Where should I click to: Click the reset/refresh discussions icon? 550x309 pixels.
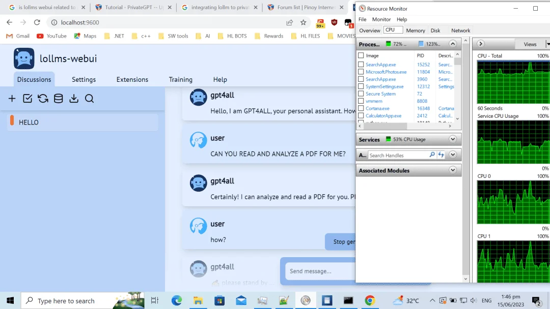click(43, 99)
